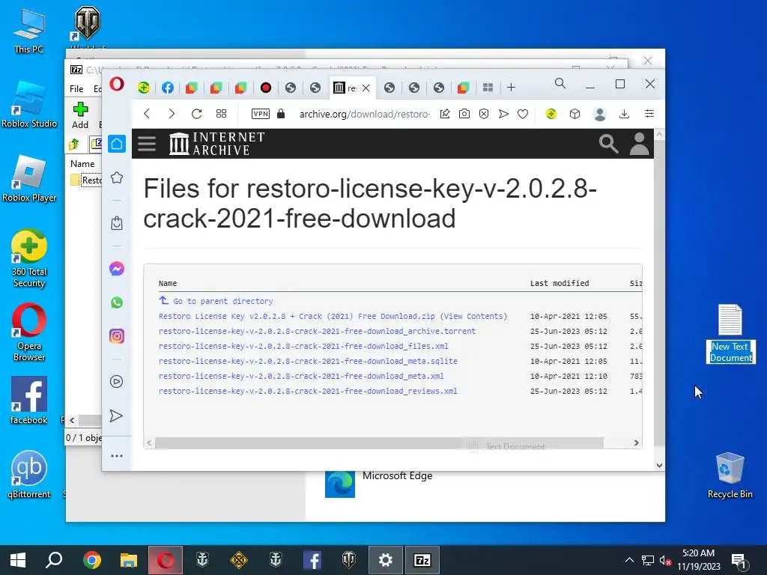The height and width of the screenshot is (575, 767).
Task: Go back in Opera browser
Action: (147, 114)
